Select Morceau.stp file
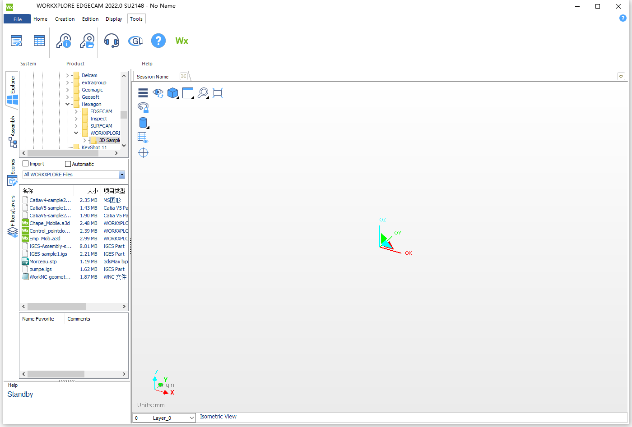The image size is (632, 427). tap(43, 262)
